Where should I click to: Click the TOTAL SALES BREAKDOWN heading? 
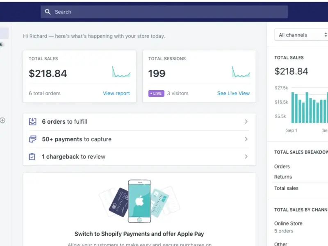tap(301, 152)
